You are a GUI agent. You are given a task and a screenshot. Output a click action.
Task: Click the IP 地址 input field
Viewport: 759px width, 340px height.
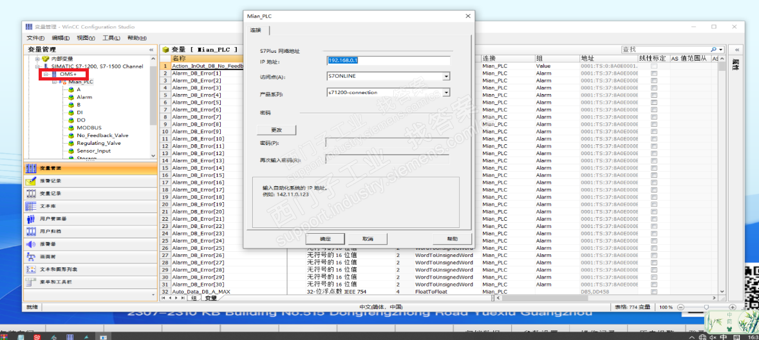coord(389,61)
